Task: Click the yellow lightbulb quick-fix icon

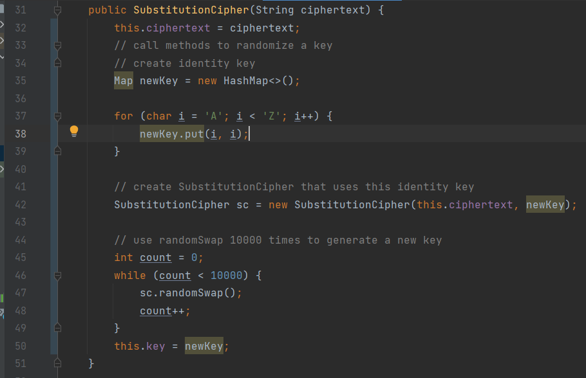Action: pos(74,131)
